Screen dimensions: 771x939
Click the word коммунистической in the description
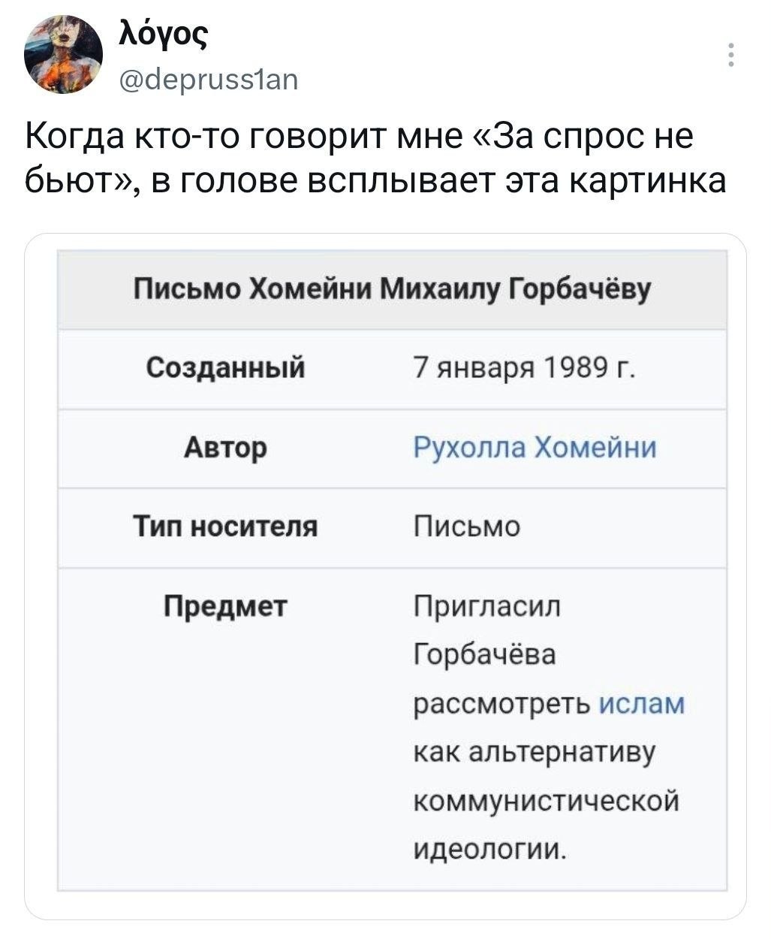(547, 801)
